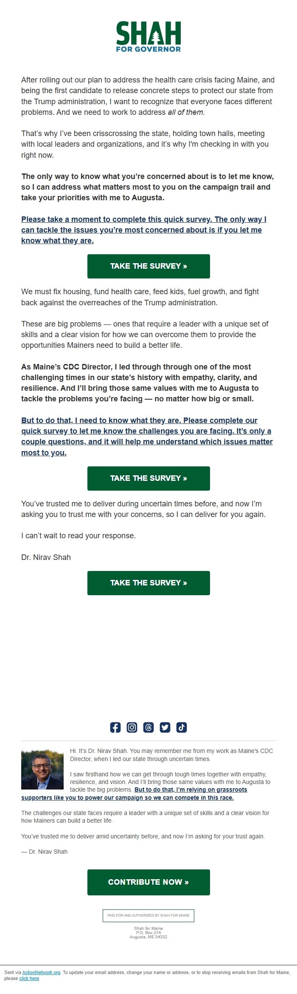297x994 pixels.
Task: Open the TikTok icon in the social row
Action: point(181,727)
